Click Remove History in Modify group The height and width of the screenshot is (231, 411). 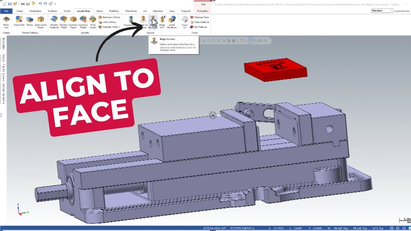[109, 17]
